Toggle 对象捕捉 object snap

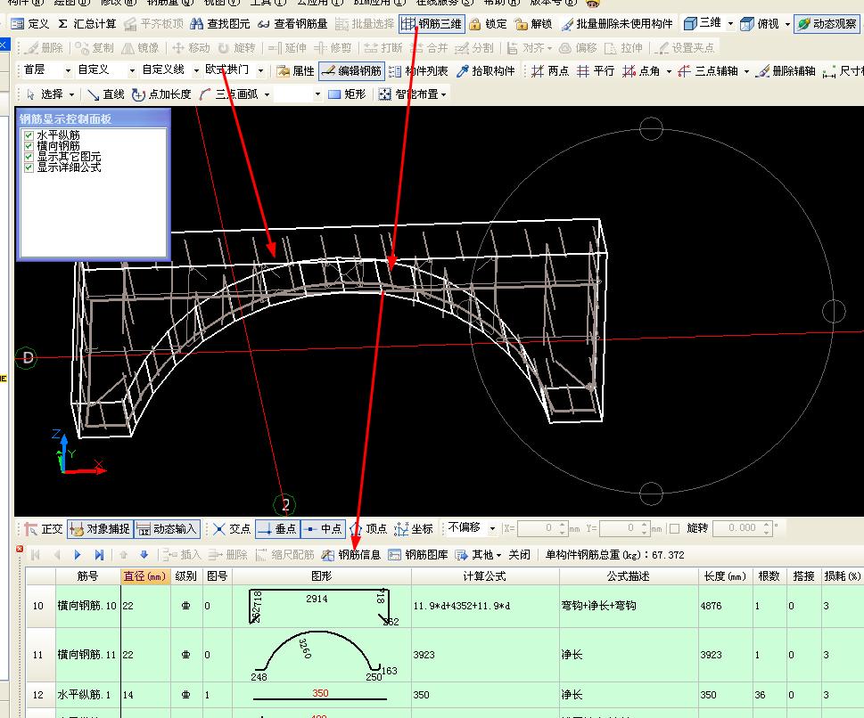point(100,528)
